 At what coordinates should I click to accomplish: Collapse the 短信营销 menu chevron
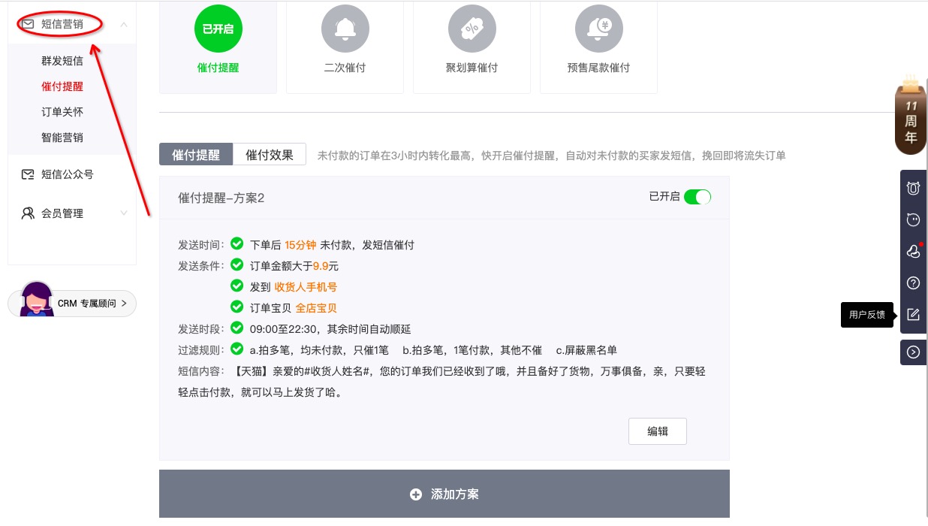(x=124, y=25)
